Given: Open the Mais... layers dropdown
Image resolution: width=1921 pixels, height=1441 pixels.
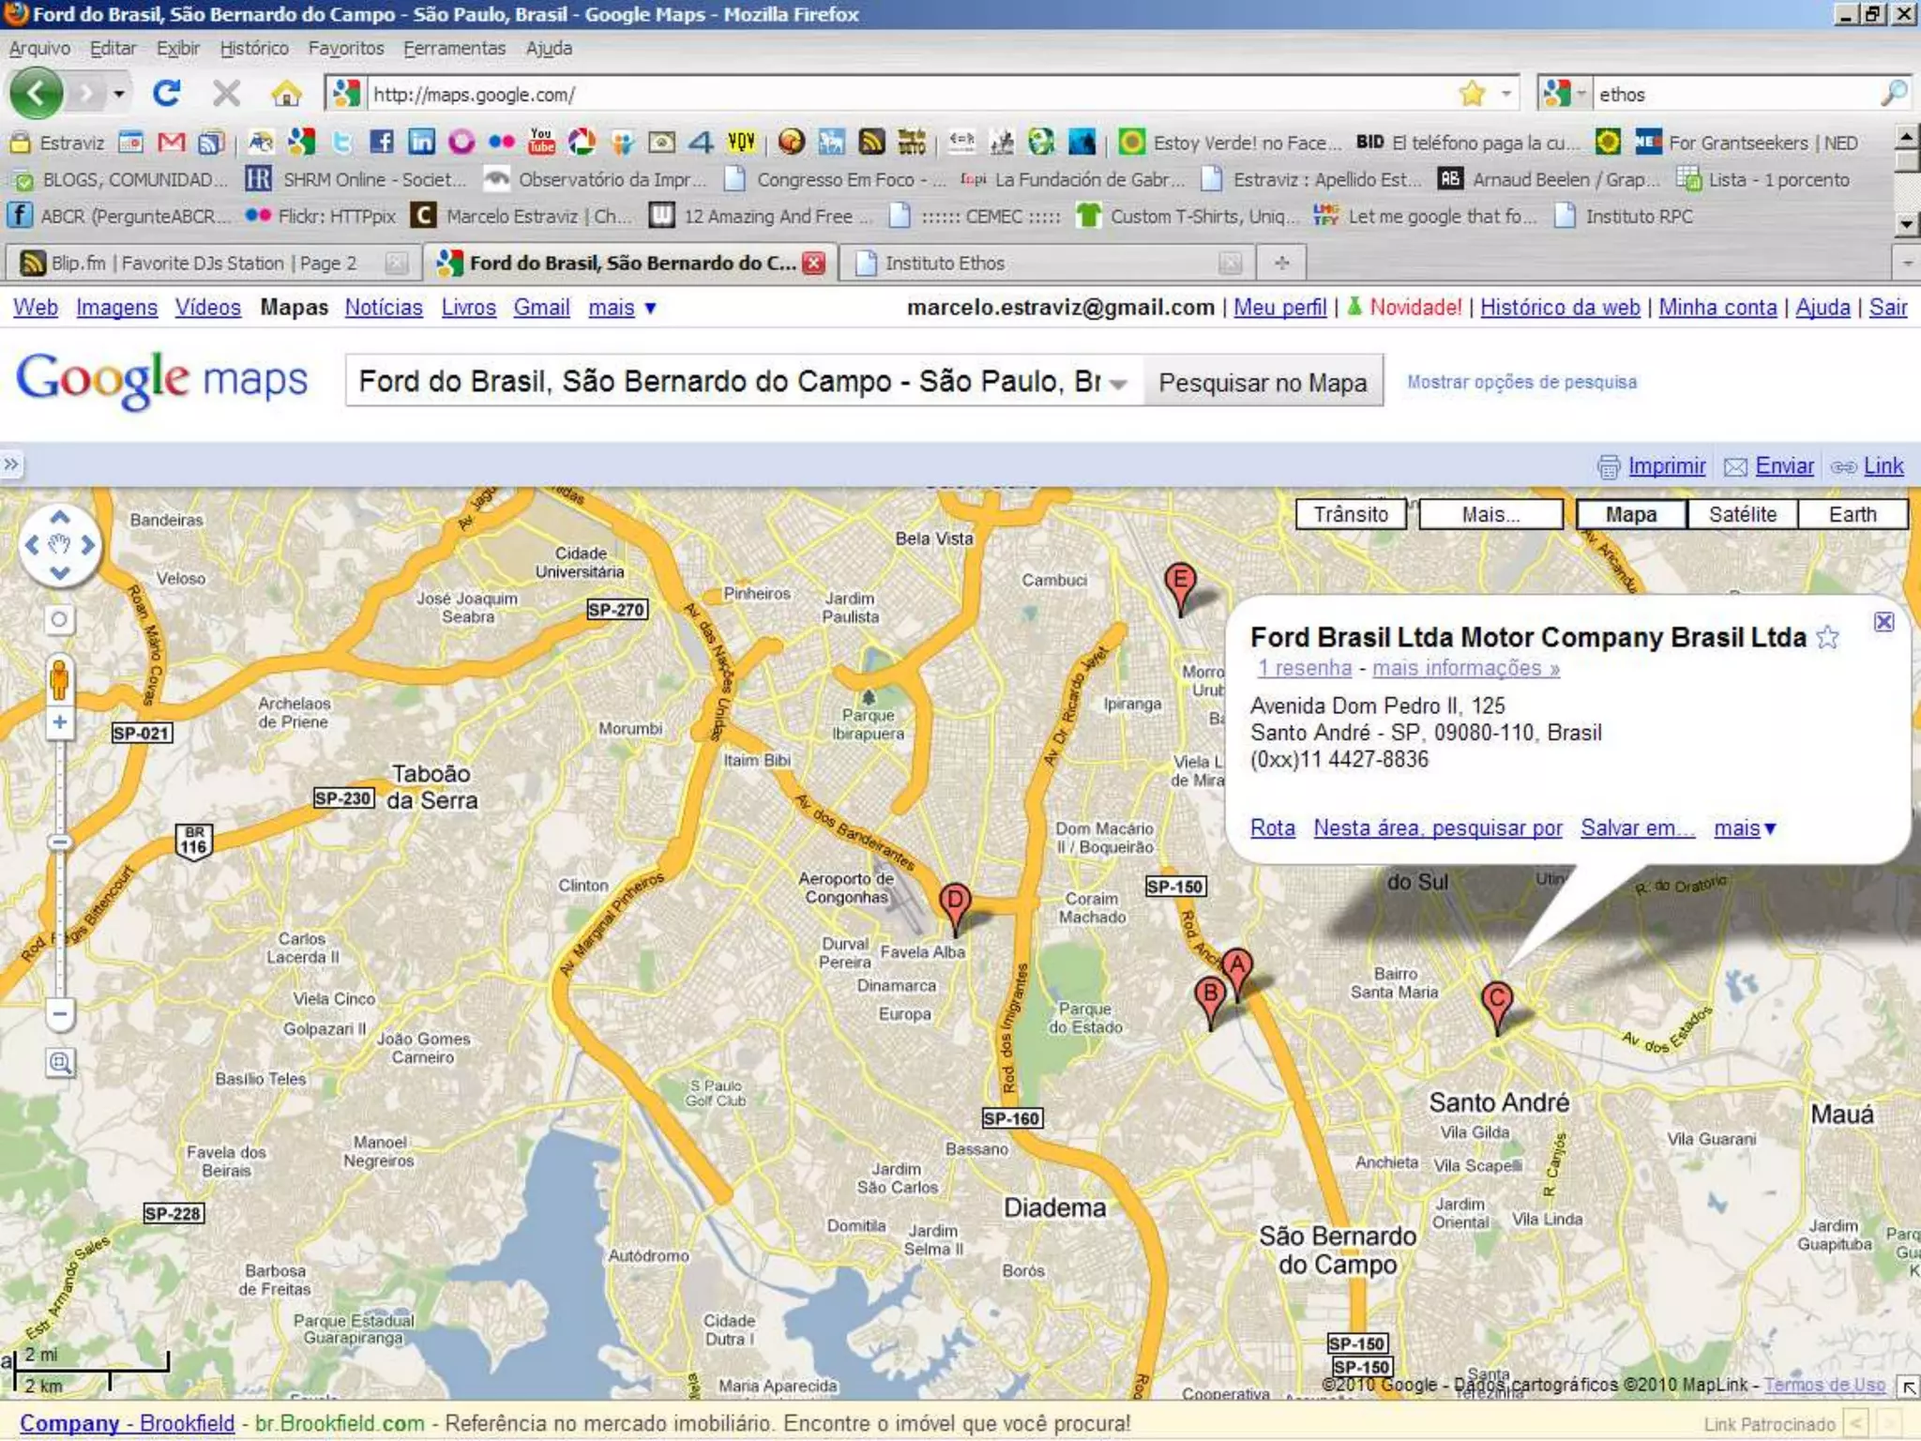Looking at the screenshot, I should tap(1490, 514).
